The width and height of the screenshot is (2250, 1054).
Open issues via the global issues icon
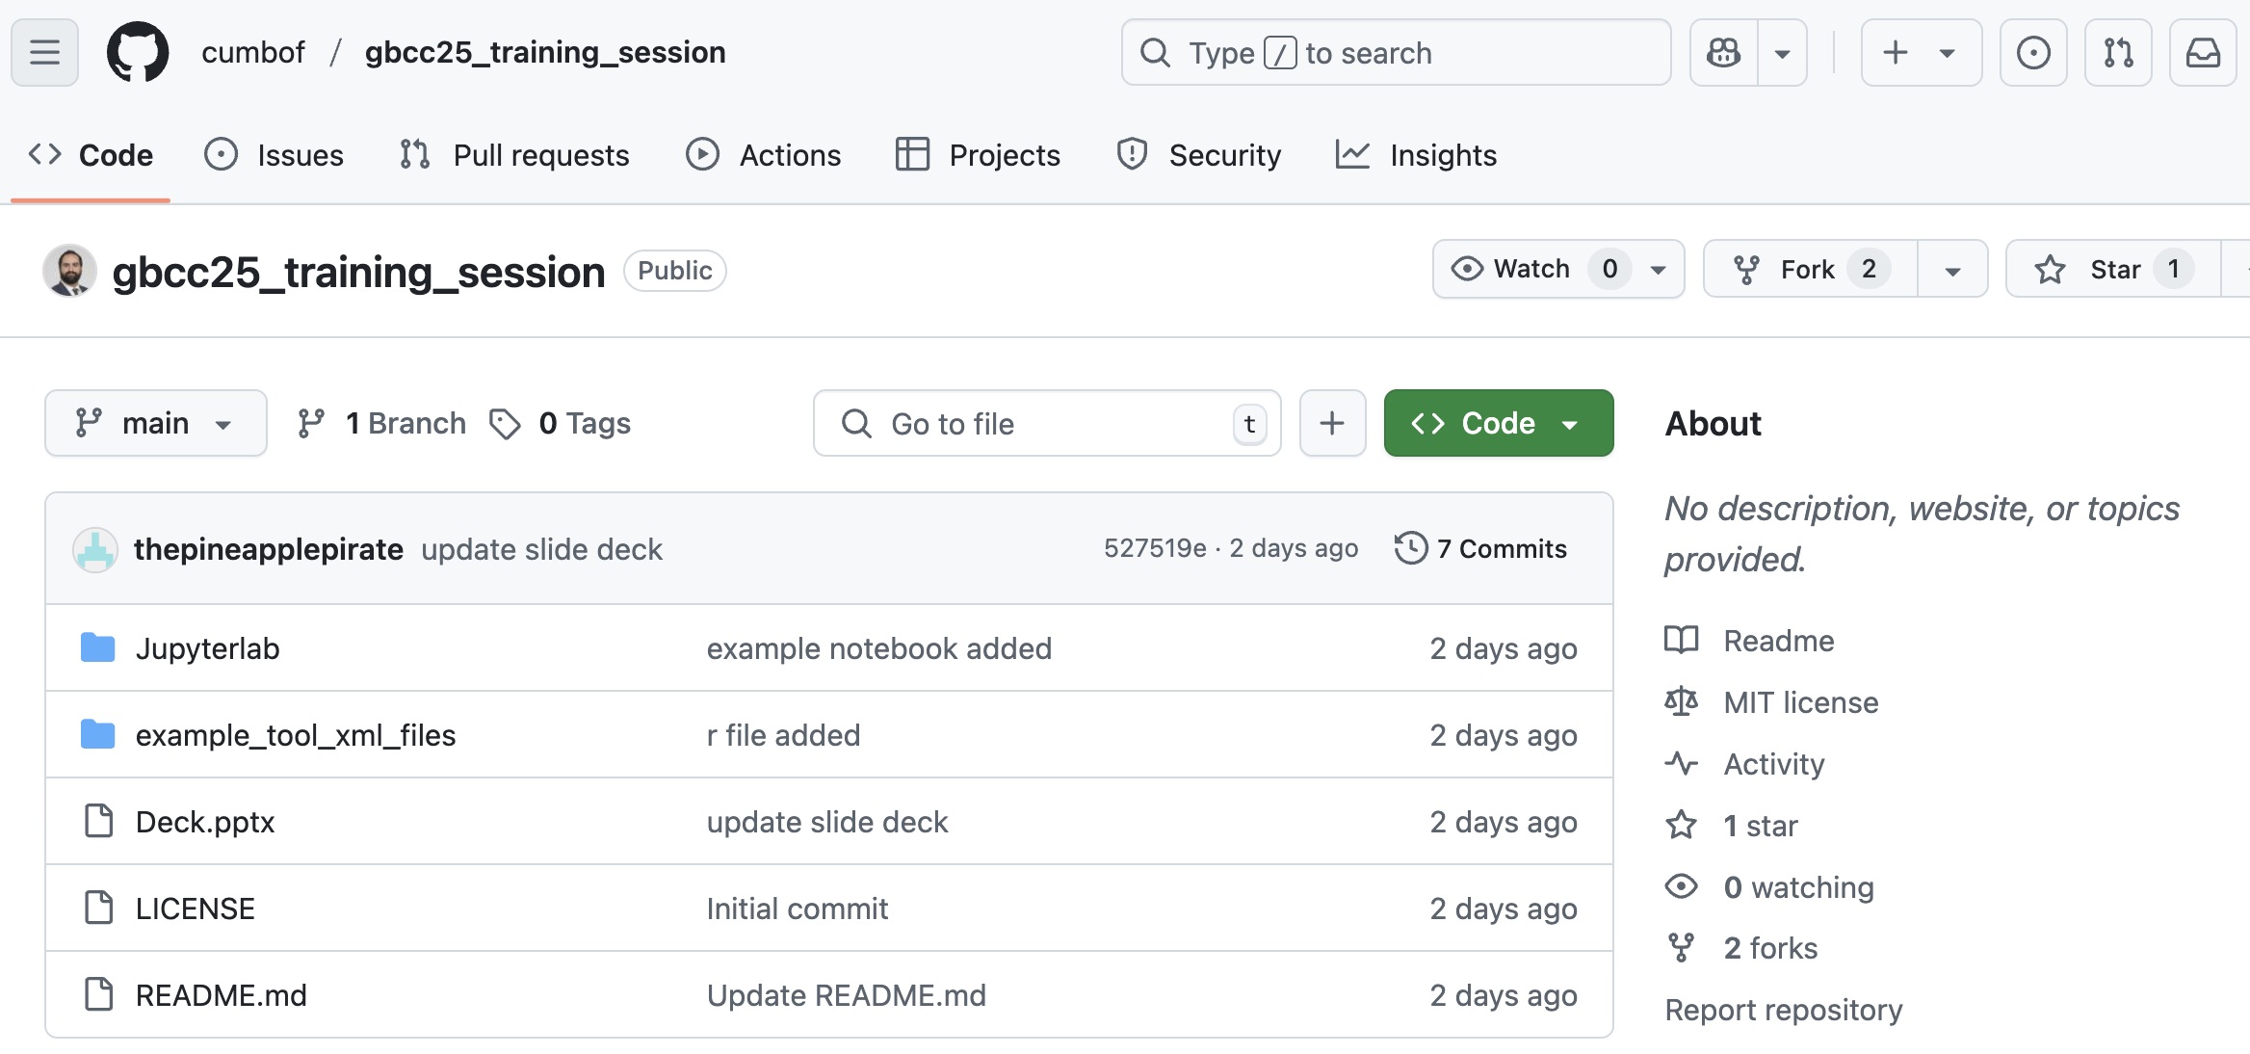click(x=2033, y=52)
